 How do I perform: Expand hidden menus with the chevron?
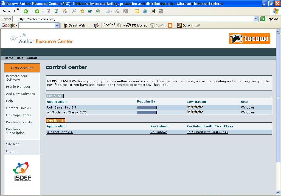coord(18,9)
